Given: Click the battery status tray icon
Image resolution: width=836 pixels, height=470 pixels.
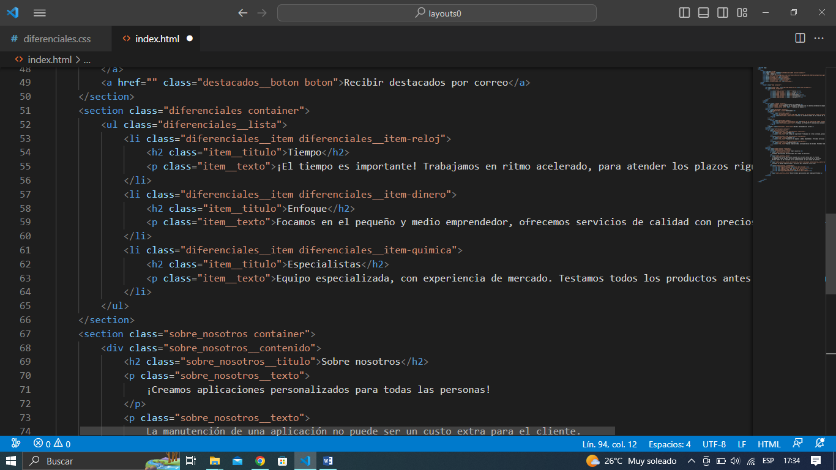Looking at the screenshot, I should (x=721, y=461).
